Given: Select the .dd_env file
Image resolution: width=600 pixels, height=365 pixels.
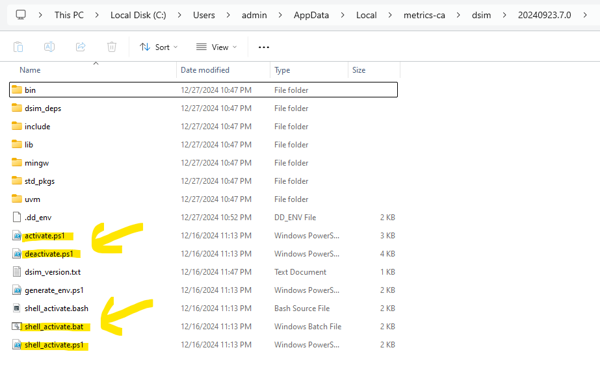Looking at the screenshot, I should 38,218.
